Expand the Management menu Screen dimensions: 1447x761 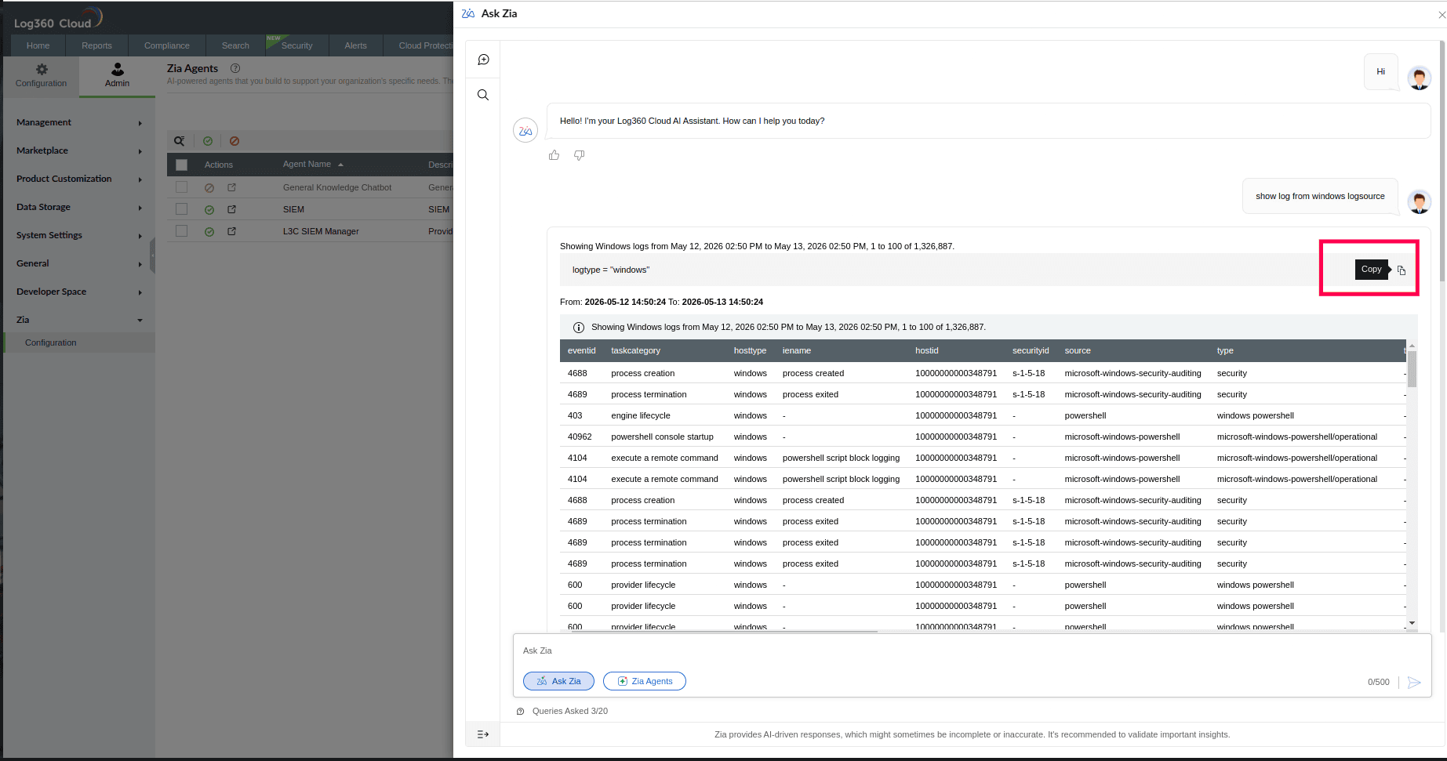[x=78, y=122]
